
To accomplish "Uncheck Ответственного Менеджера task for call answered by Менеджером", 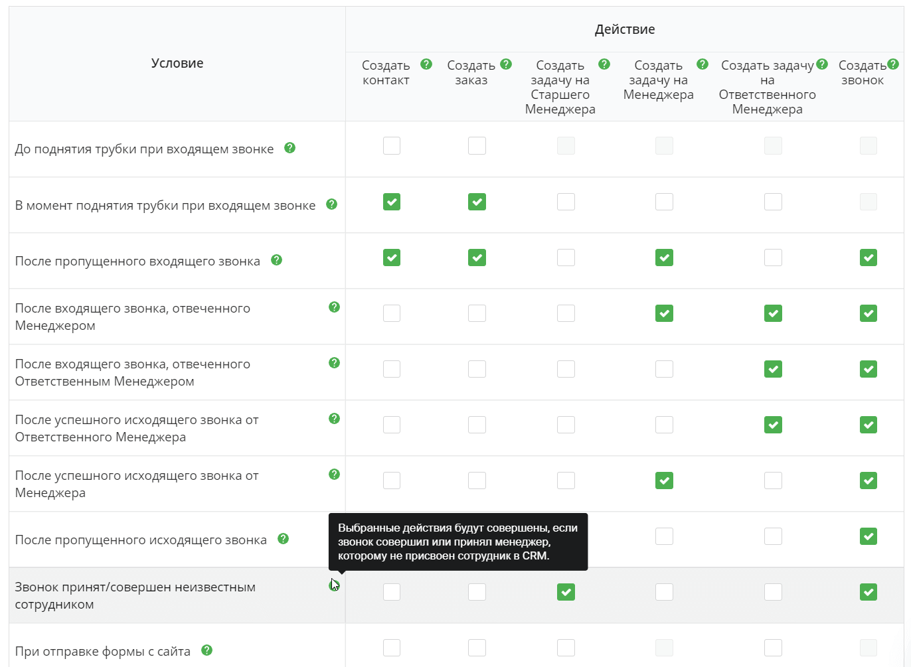I will tap(773, 313).
